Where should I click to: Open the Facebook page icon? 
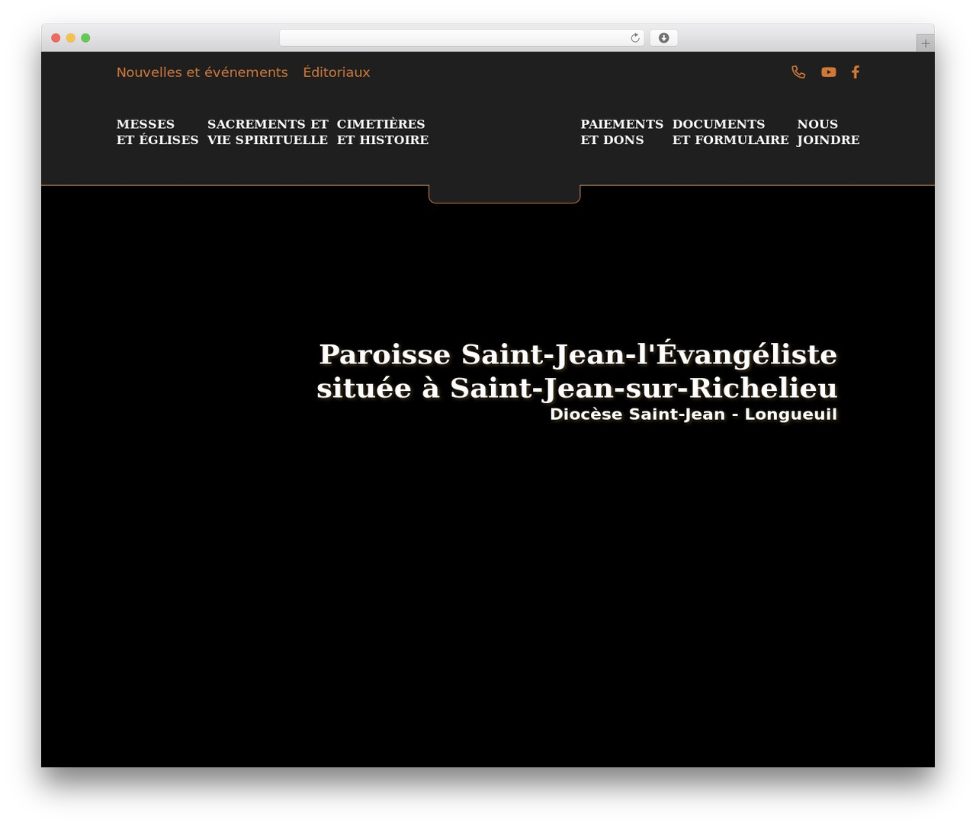856,72
